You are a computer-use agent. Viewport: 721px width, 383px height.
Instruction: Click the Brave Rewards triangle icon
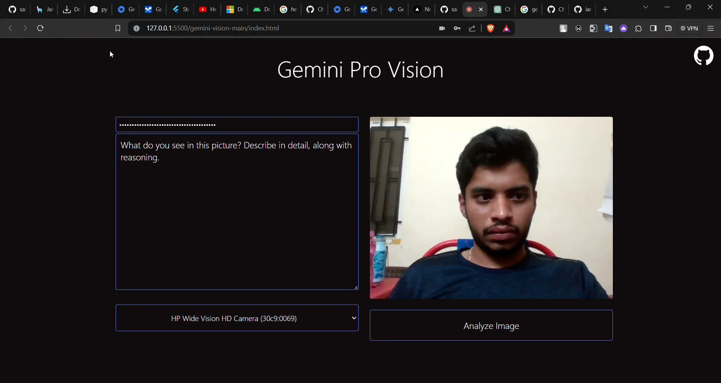coord(507,28)
